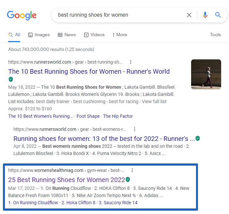Switch to the Videos tab

[94, 35]
